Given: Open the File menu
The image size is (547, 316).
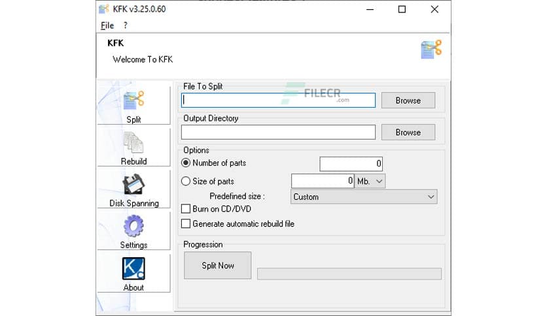Looking at the screenshot, I should [107, 25].
